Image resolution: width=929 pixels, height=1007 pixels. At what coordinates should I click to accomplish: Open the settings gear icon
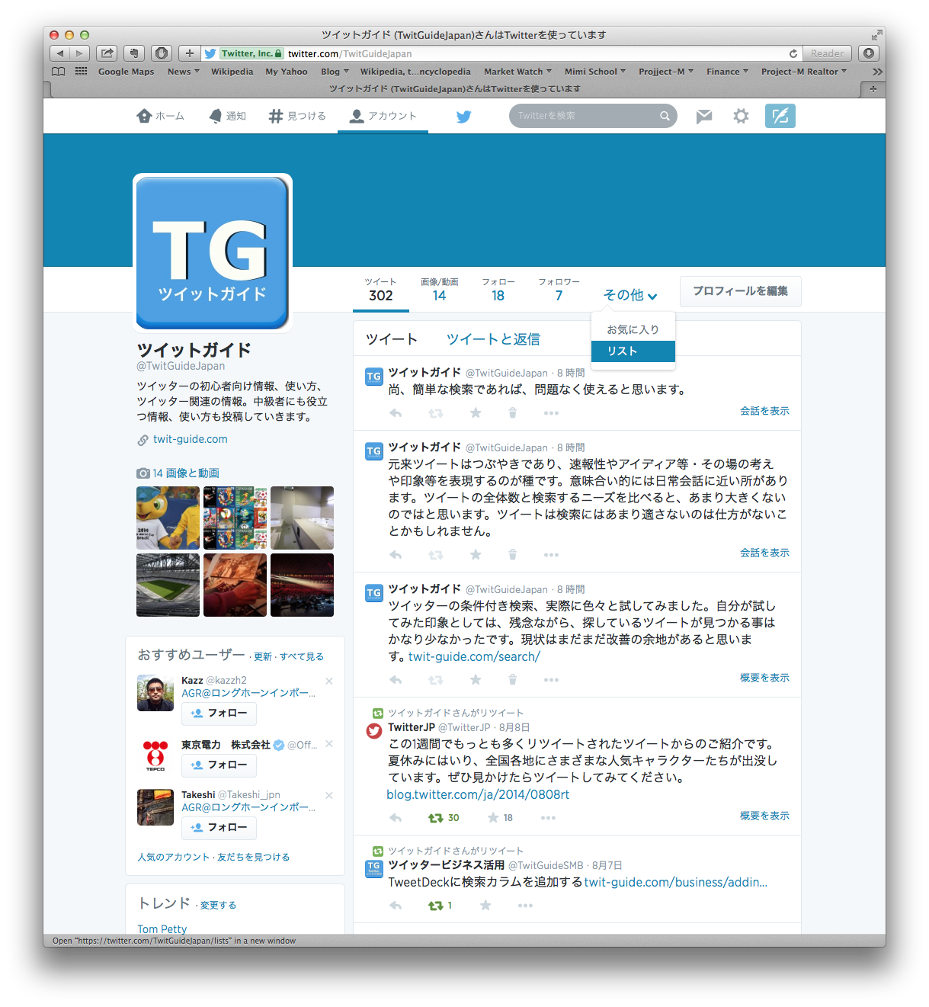click(x=741, y=116)
